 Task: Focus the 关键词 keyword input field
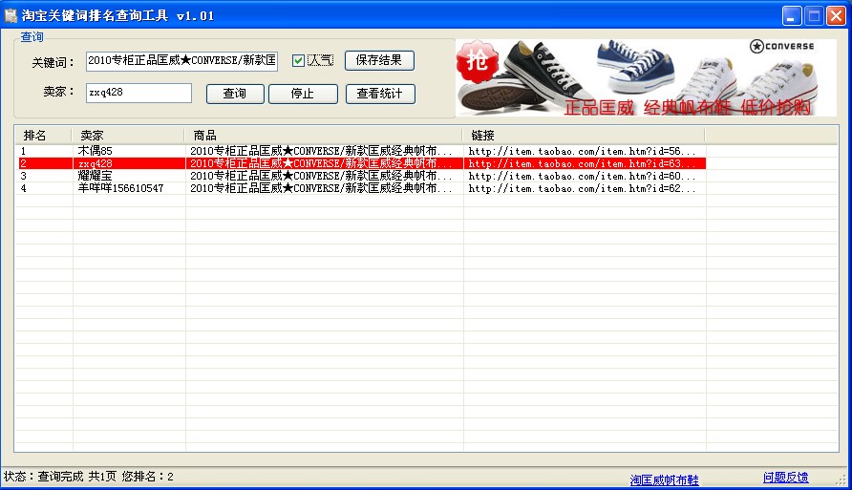tap(181, 61)
